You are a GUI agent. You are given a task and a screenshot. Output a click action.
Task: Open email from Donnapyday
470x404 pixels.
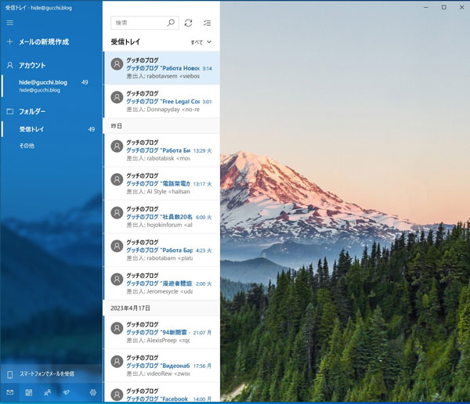click(161, 101)
